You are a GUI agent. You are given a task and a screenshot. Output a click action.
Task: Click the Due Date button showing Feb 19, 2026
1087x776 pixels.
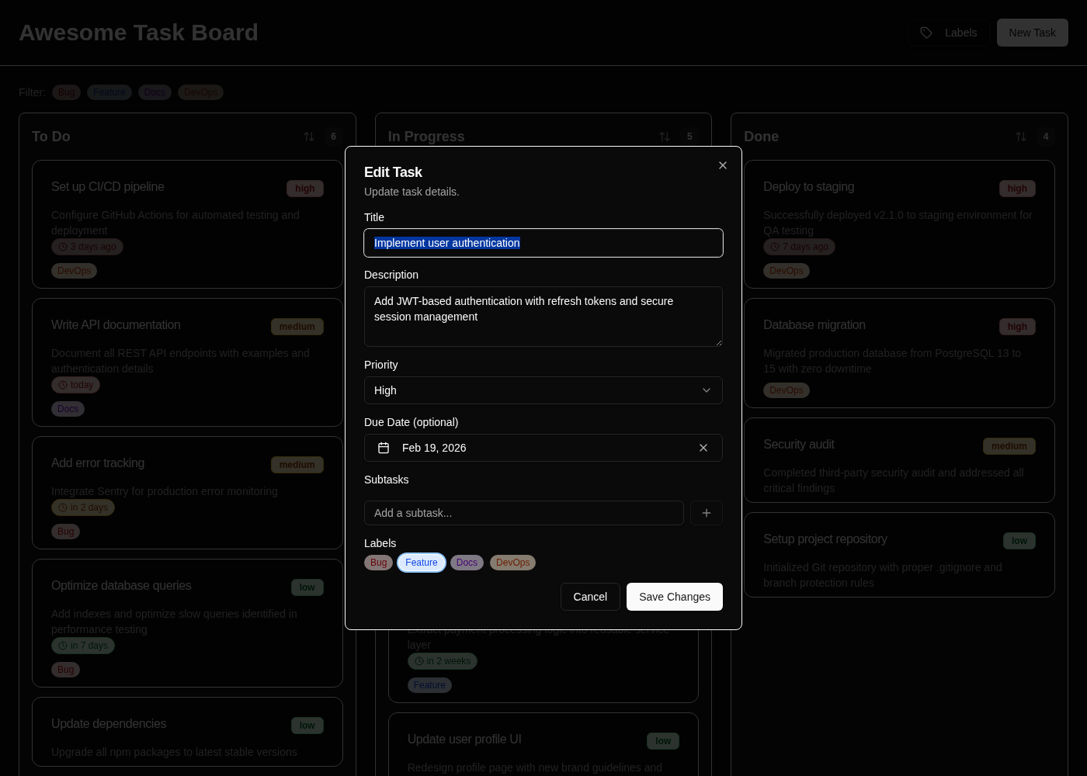tap(543, 448)
